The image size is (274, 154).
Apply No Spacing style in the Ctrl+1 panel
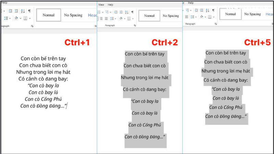click(x=73, y=15)
